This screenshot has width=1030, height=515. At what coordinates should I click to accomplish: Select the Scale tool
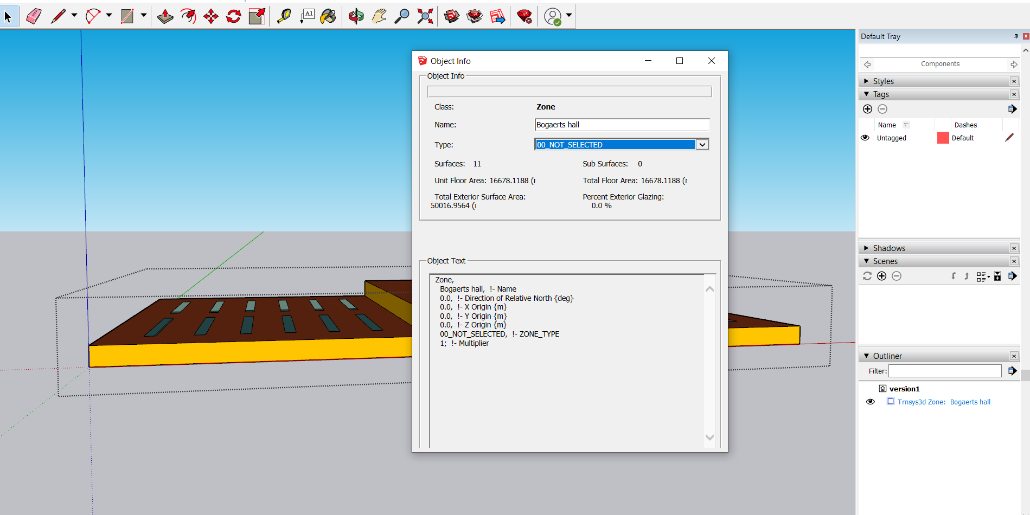[257, 16]
